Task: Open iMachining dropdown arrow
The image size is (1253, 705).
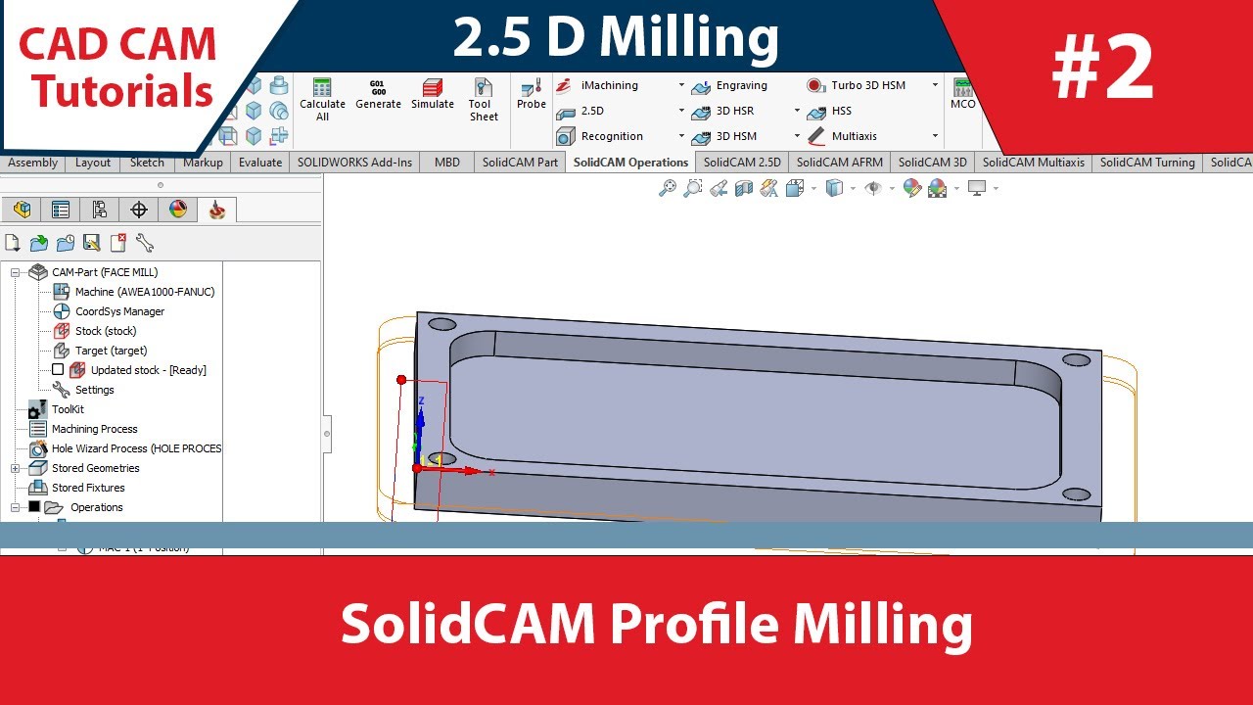Action: [681, 85]
